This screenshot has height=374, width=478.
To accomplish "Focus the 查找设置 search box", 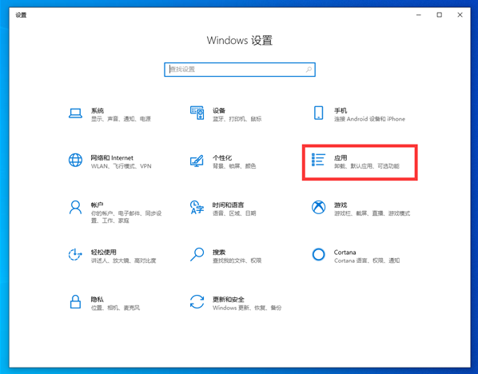I will [x=240, y=70].
